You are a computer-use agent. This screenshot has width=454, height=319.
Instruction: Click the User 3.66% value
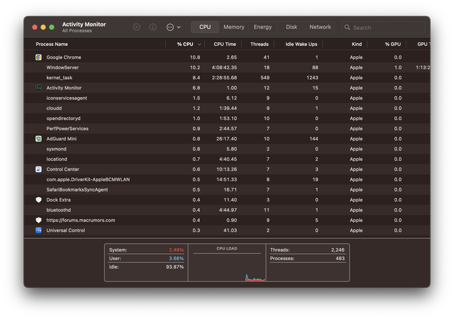click(176, 258)
